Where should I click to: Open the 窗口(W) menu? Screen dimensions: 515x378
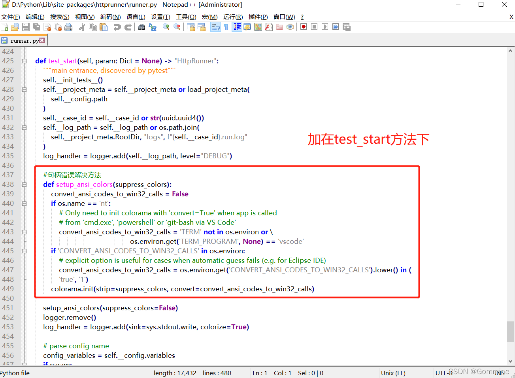[284, 17]
